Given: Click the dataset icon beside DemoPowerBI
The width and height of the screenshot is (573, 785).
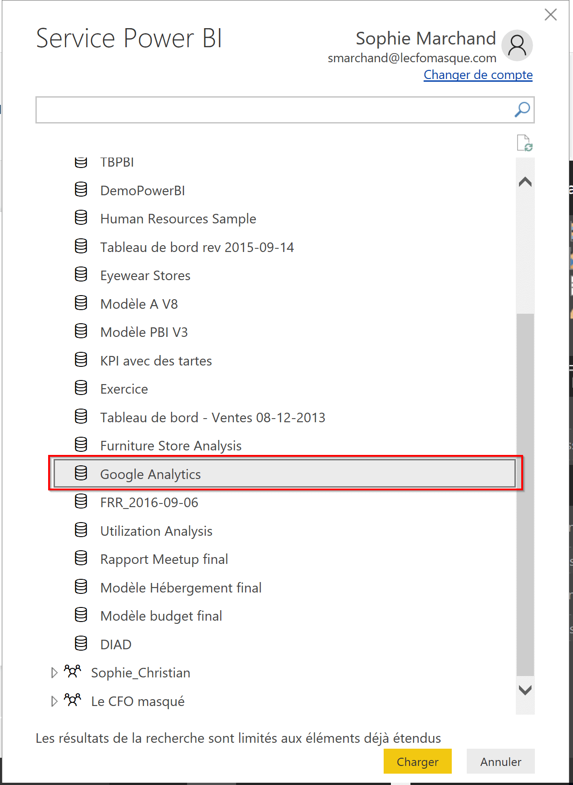Looking at the screenshot, I should [x=81, y=190].
